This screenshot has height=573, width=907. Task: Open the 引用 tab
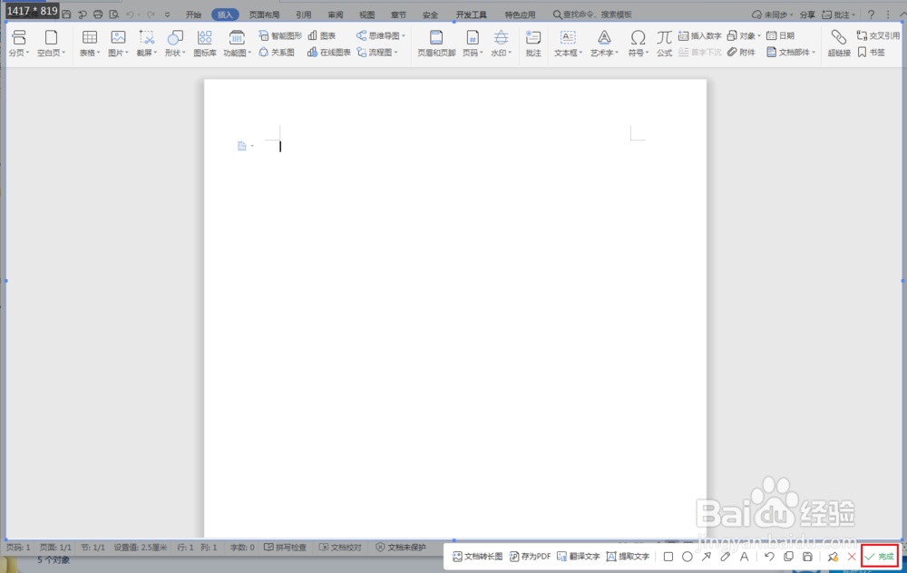click(304, 15)
